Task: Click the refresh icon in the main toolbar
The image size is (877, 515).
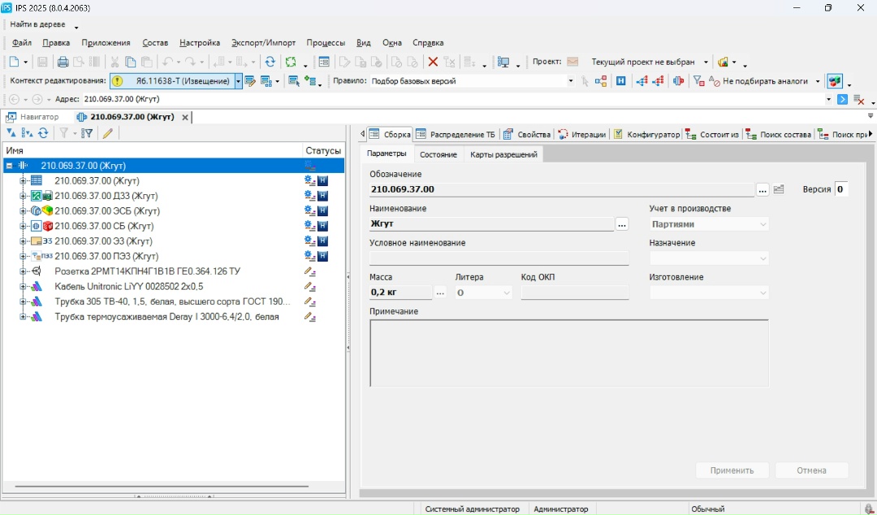Action: tap(270, 62)
